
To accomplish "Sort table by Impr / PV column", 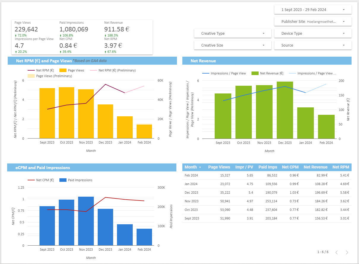I will point(244,167).
